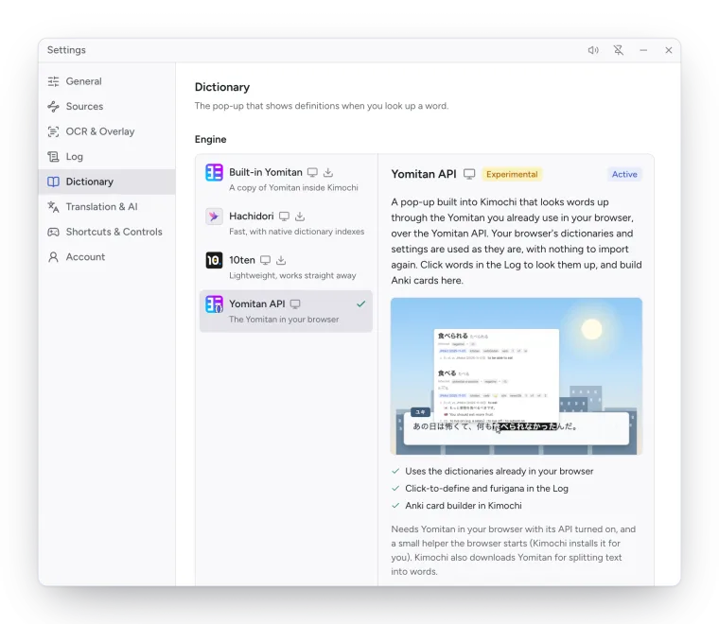Click the Hachidori bird logo icon

tap(214, 217)
